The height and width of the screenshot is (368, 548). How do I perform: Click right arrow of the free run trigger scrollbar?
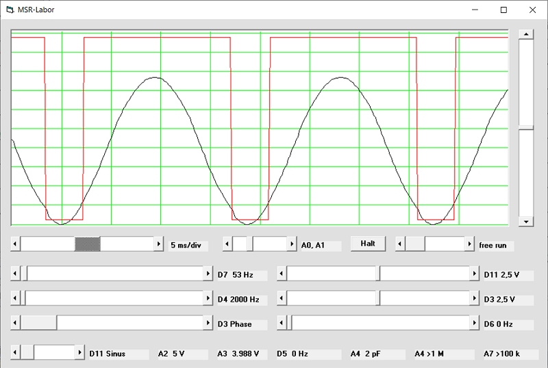click(x=469, y=244)
